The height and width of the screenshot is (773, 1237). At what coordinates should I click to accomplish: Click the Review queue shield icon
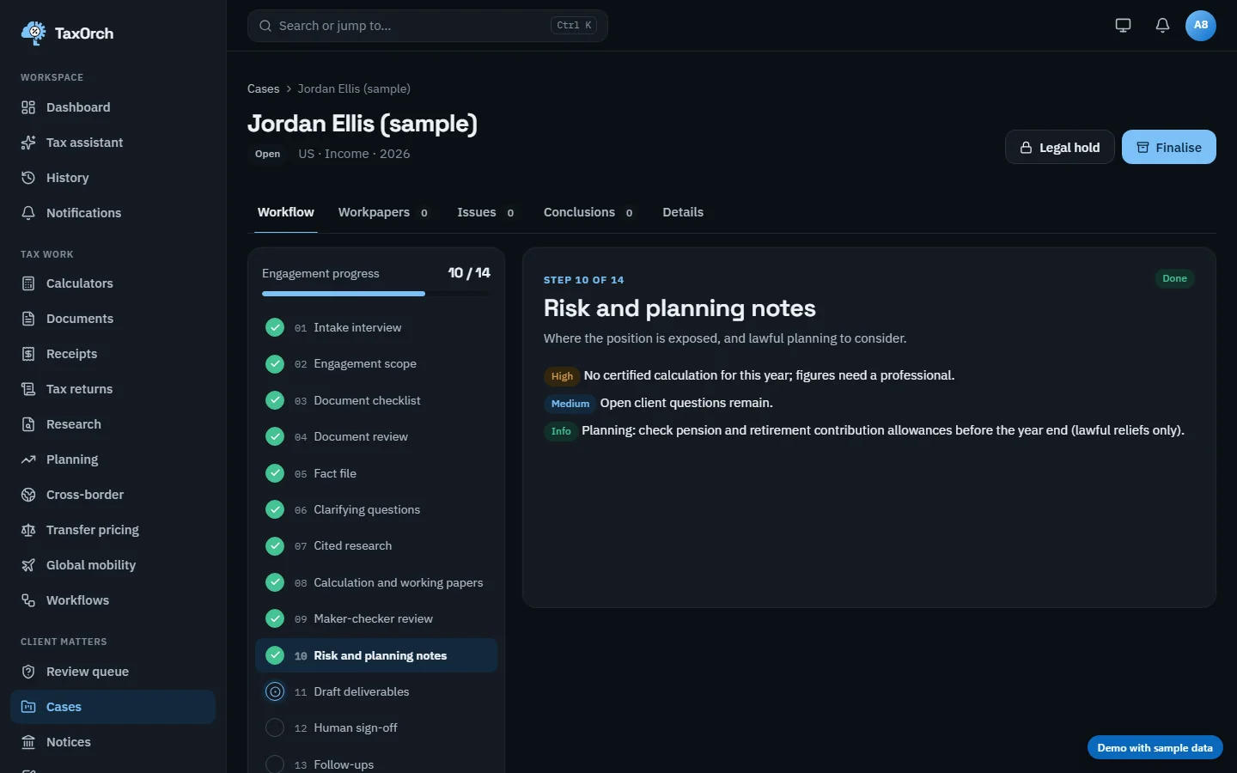point(28,672)
